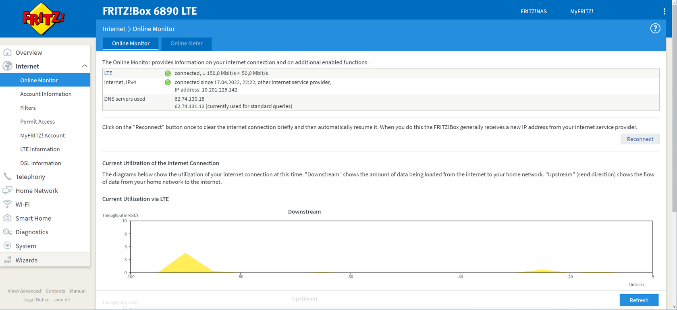Image resolution: width=677 pixels, height=310 pixels.
Task: Click DNS server 62.74.131.12 text
Action: (x=189, y=106)
